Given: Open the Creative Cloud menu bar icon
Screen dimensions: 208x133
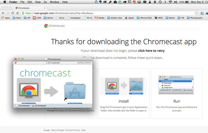Looking at the screenshot, I should (105, 2).
